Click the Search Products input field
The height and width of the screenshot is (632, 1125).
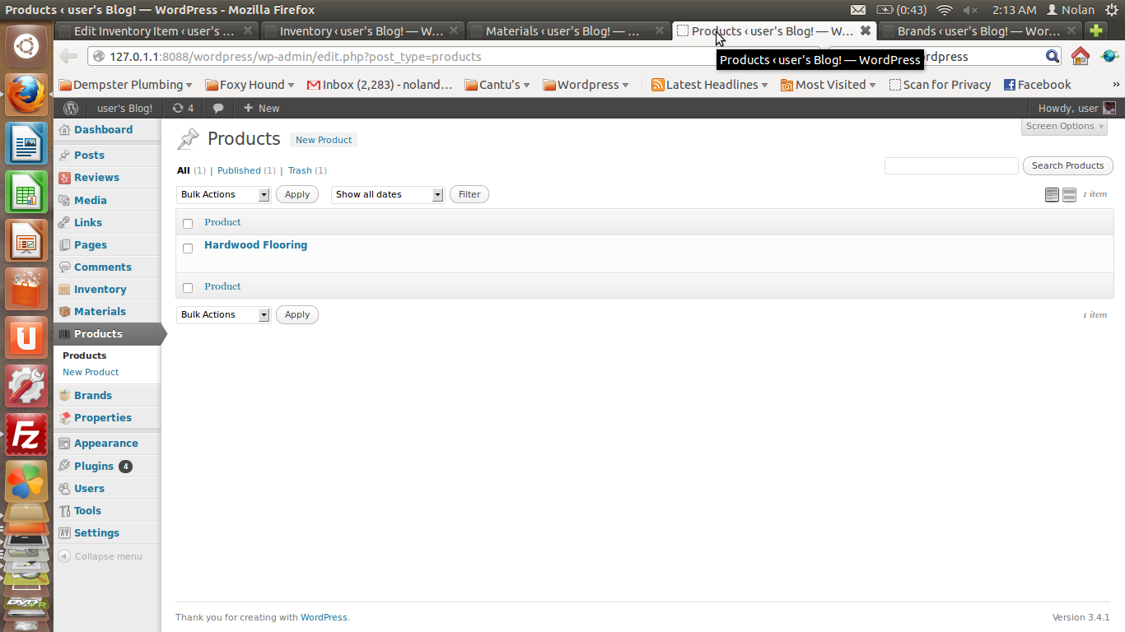951,165
